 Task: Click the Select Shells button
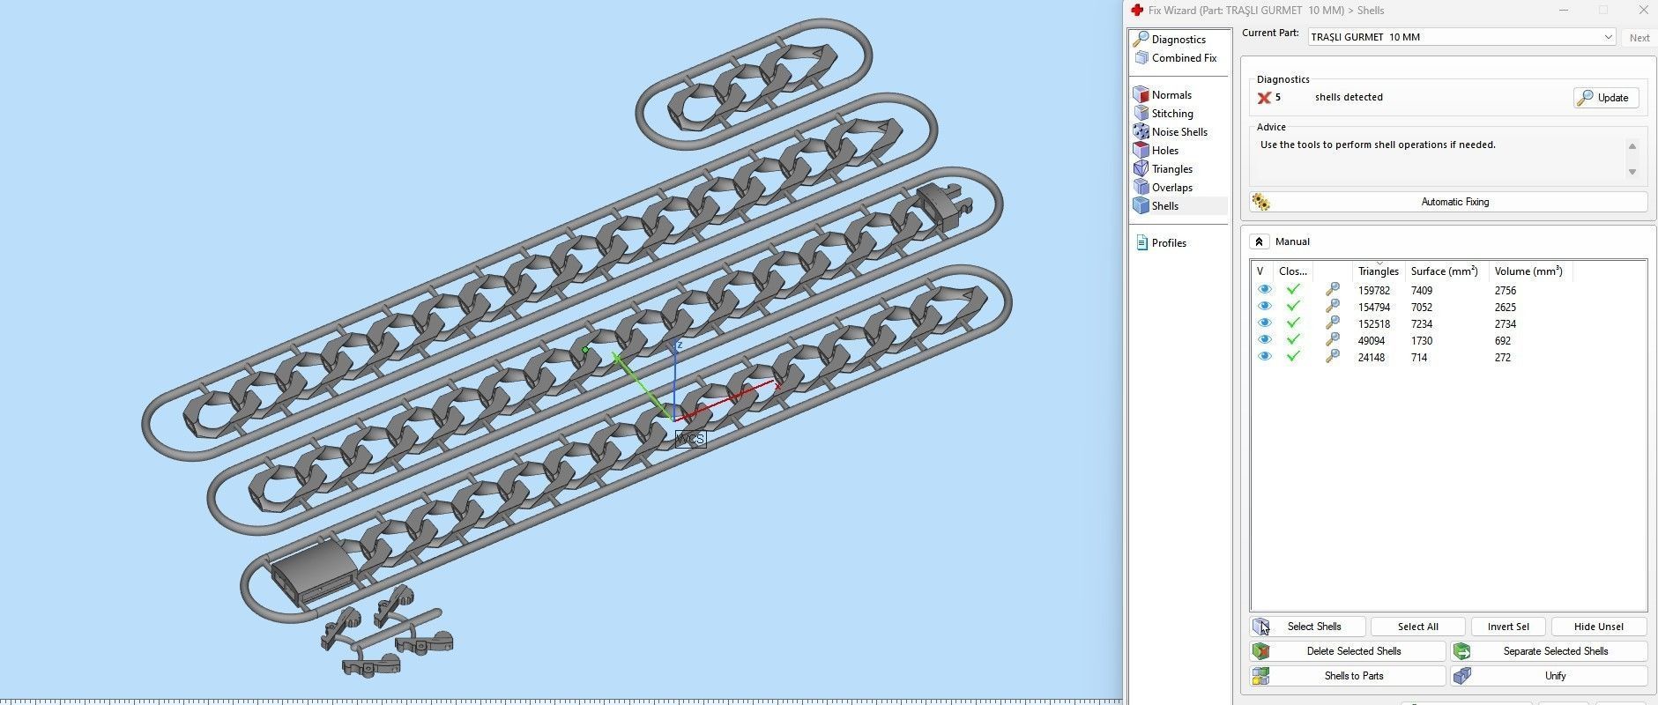click(x=1308, y=627)
